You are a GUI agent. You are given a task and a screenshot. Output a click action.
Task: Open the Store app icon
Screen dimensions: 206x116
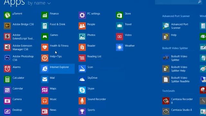coord(119,15)
